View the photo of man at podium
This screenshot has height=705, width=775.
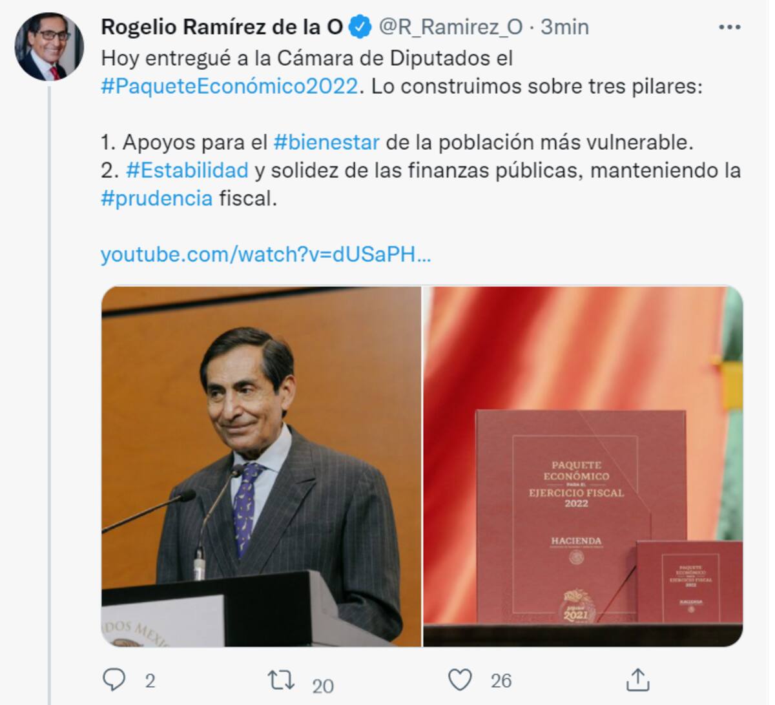click(x=261, y=466)
